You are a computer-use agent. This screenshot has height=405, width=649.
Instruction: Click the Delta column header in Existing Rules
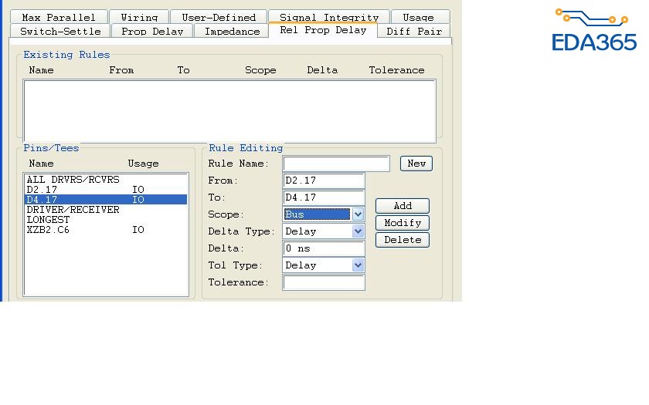[322, 70]
